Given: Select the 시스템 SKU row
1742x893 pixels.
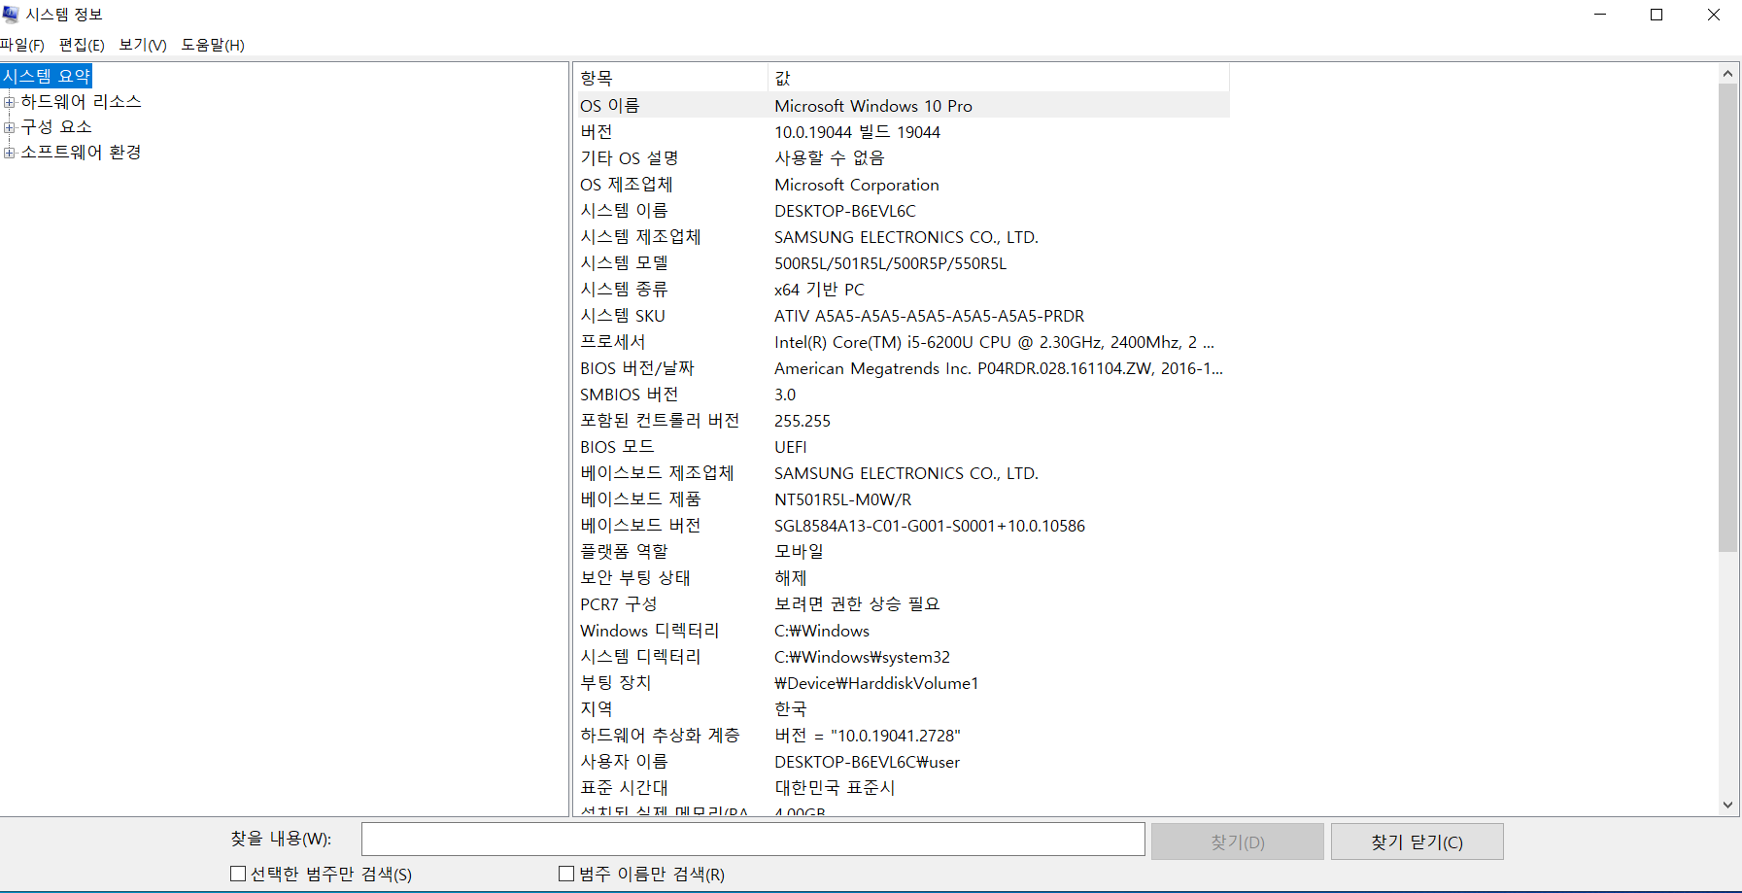Looking at the screenshot, I should [x=902, y=315].
